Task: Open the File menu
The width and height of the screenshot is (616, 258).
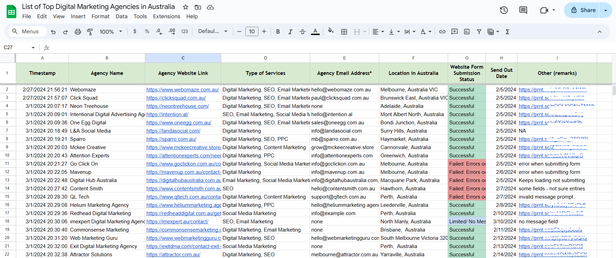Action: [x=26, y=16]
